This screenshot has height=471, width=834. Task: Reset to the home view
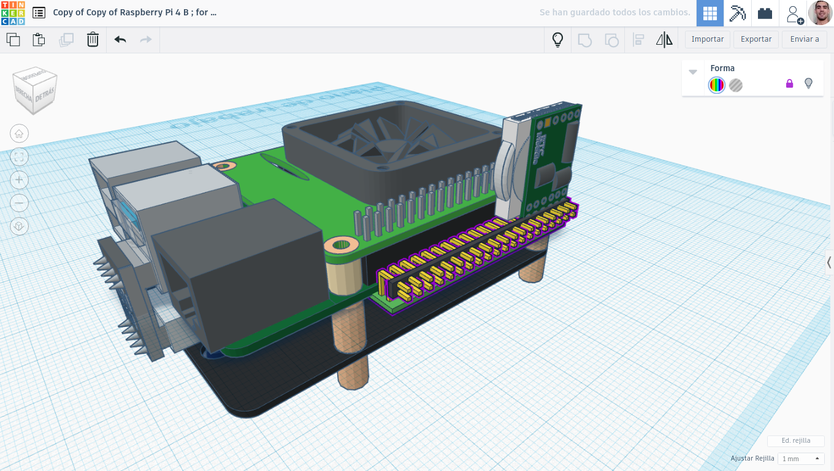pyautogui.click(x=19, y=134)
